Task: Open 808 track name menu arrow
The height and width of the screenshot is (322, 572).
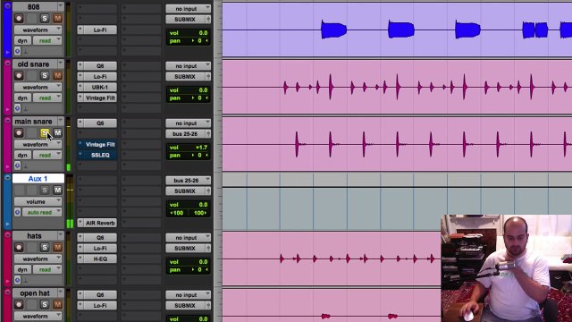Action: (x=61, y=7)
